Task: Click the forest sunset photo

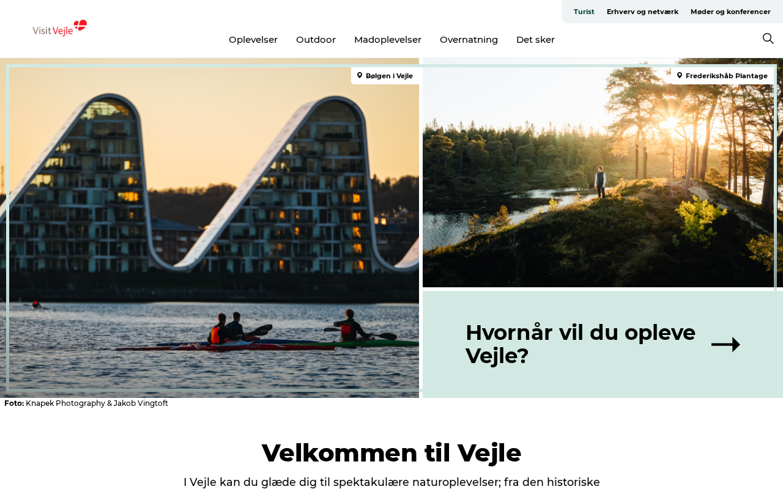Action: [x=603, y=173]
